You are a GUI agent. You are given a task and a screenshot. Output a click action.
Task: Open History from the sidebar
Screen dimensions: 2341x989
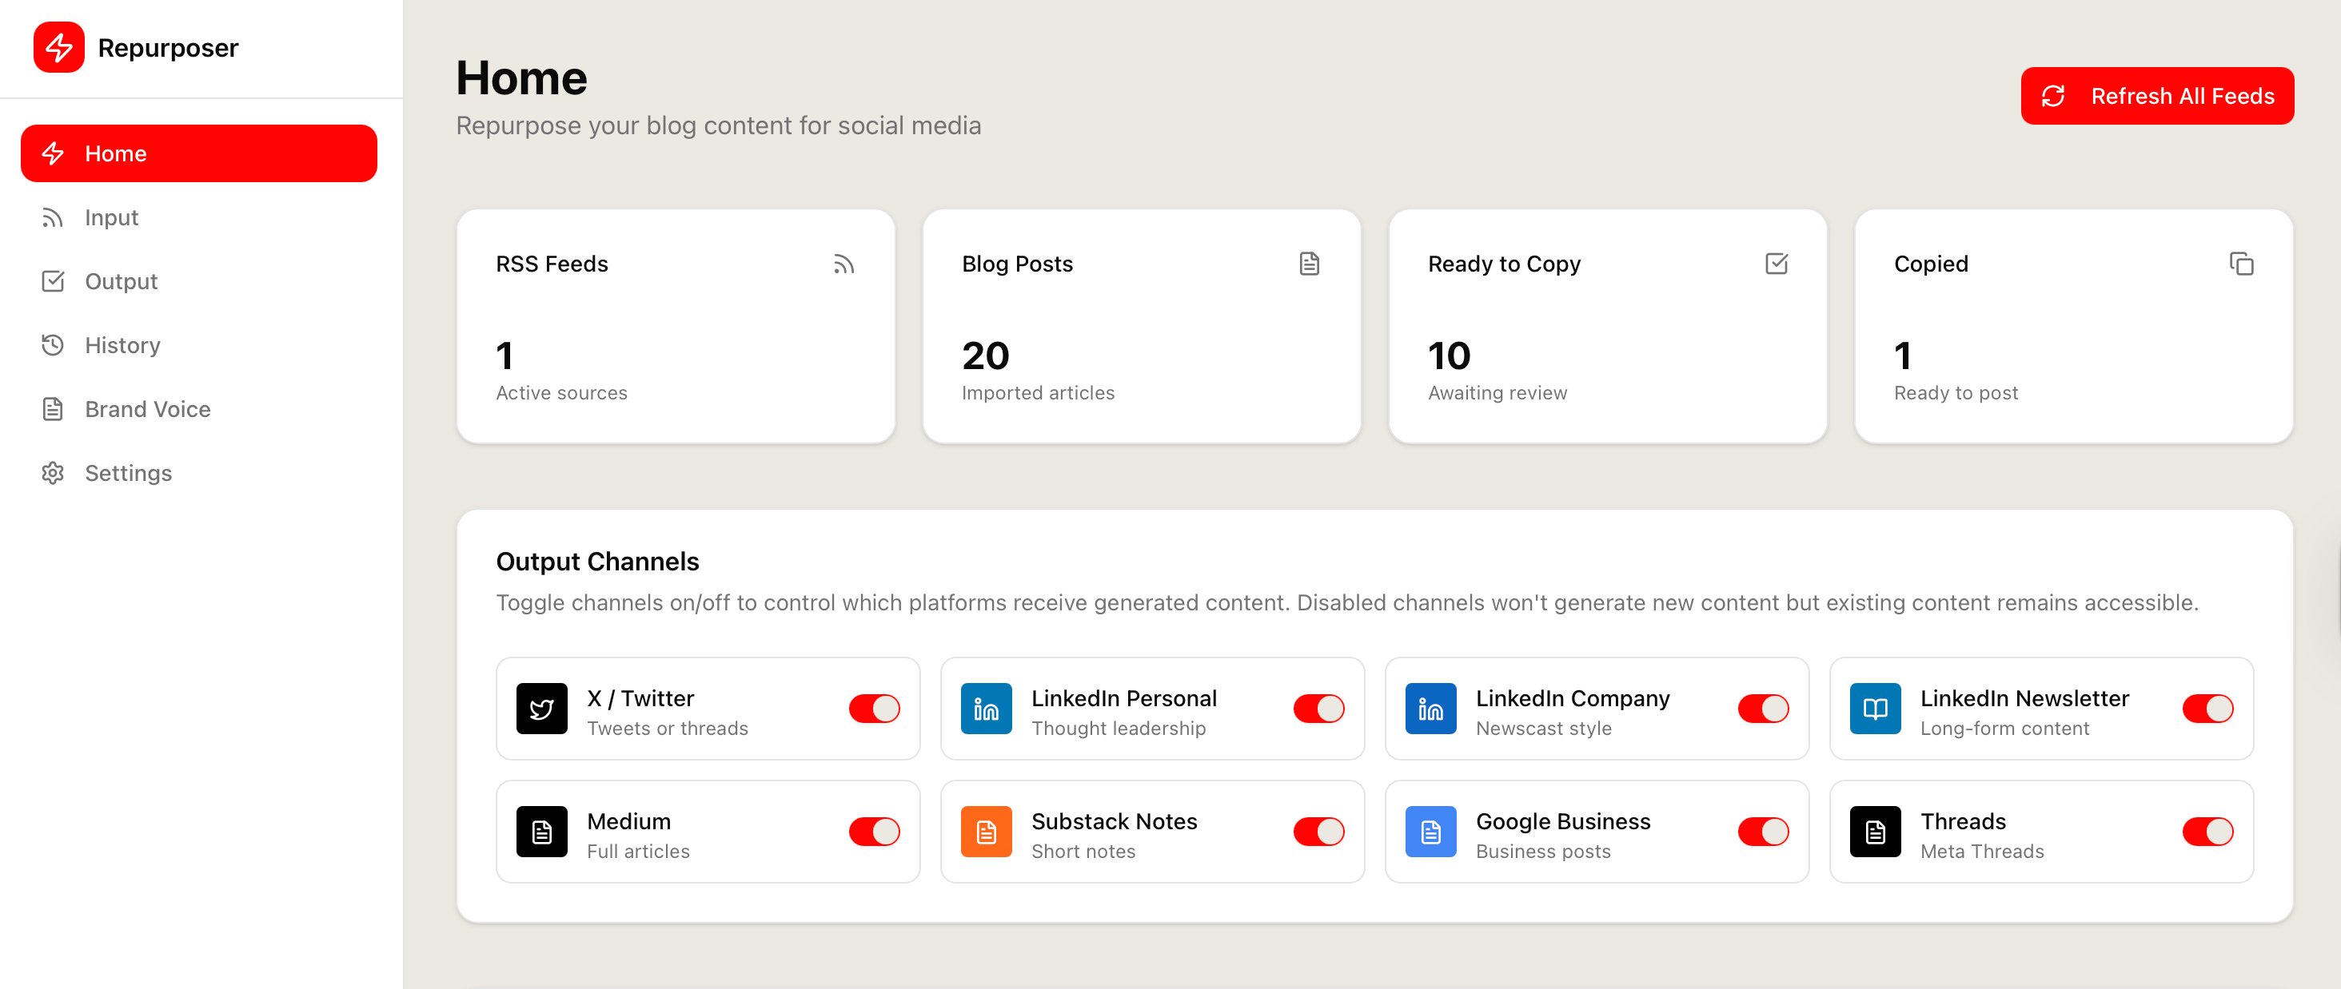122,345
